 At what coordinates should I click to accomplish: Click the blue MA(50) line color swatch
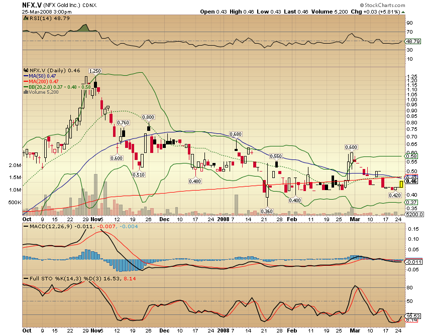(26, 76)
